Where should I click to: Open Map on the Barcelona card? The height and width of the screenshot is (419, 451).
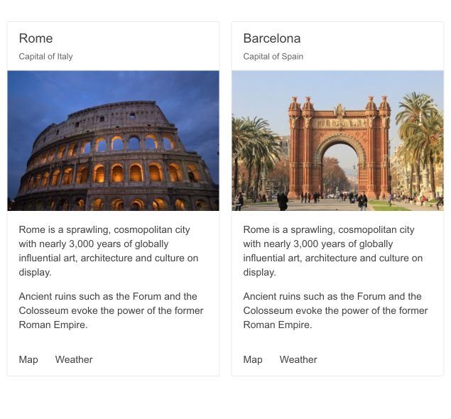click(253, 359)
